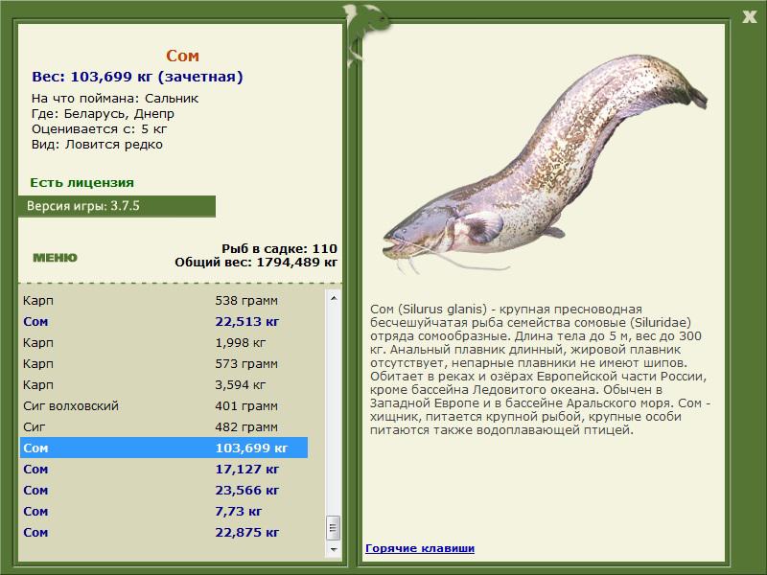This screenshot has height=575, width=767.
Task: Click the Вид: Ловится редко line
Action: tap(97, 145)
